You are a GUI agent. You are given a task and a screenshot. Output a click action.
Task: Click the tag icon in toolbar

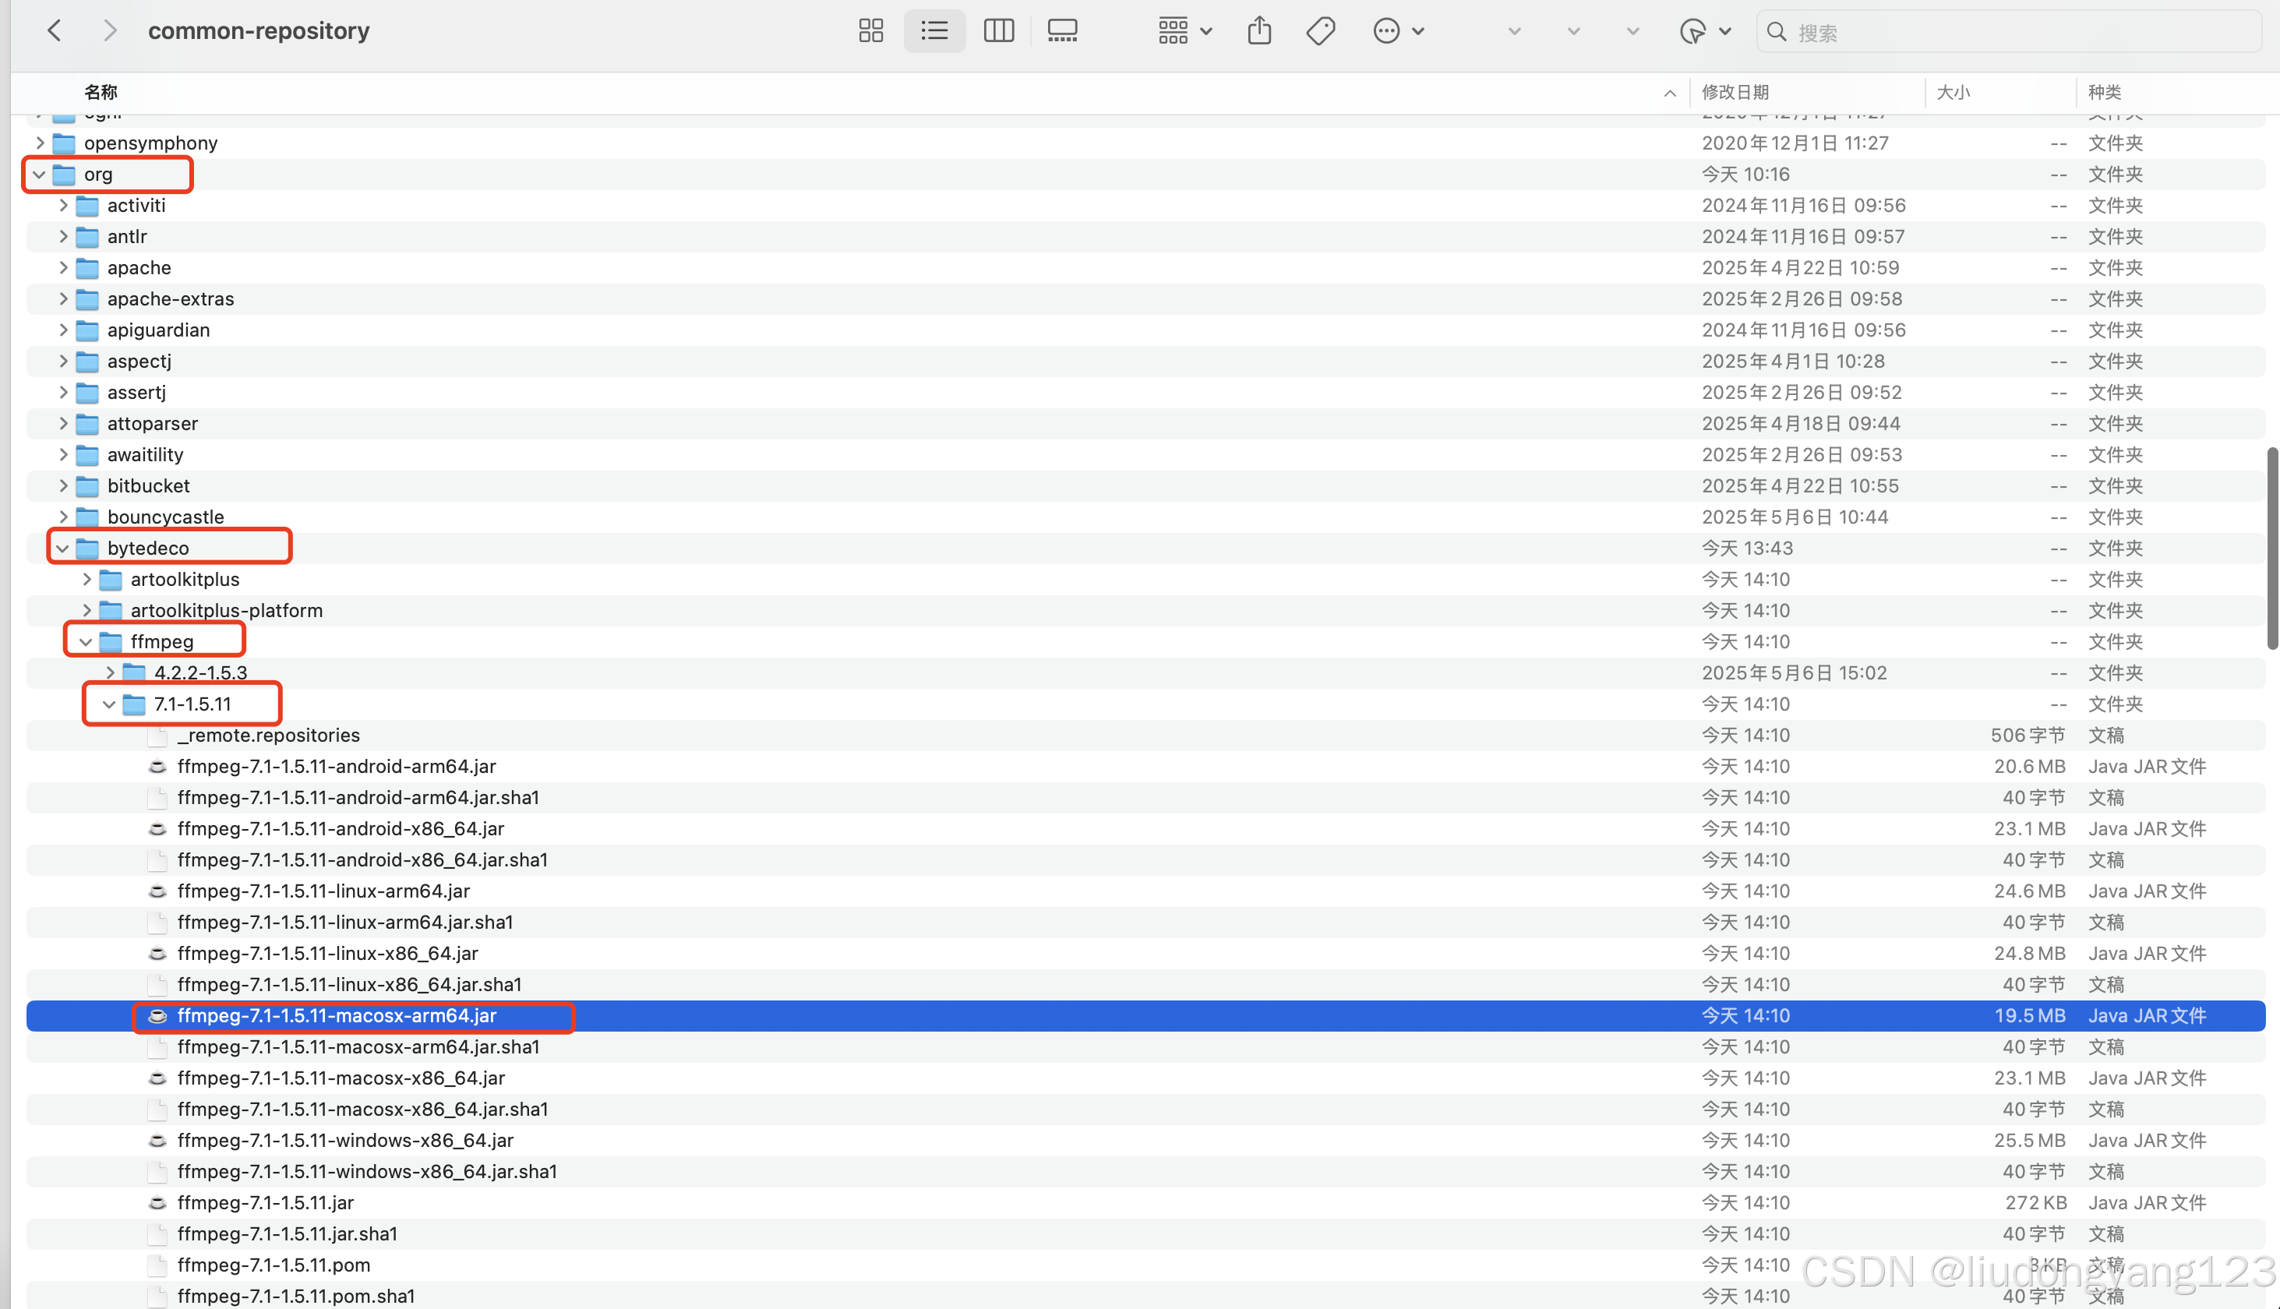[1320, 31]
